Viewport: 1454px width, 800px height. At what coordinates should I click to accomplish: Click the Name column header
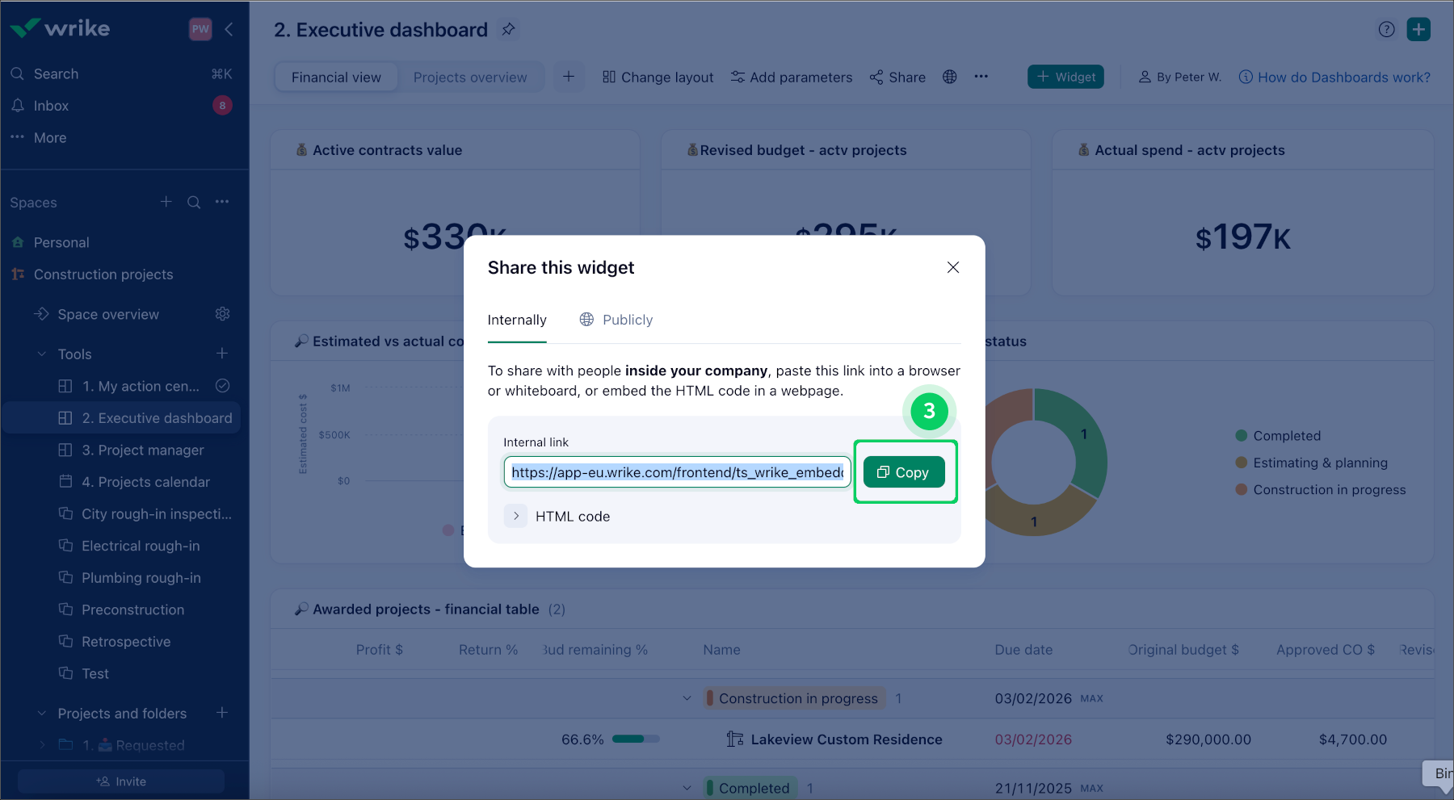coord(721,650)
